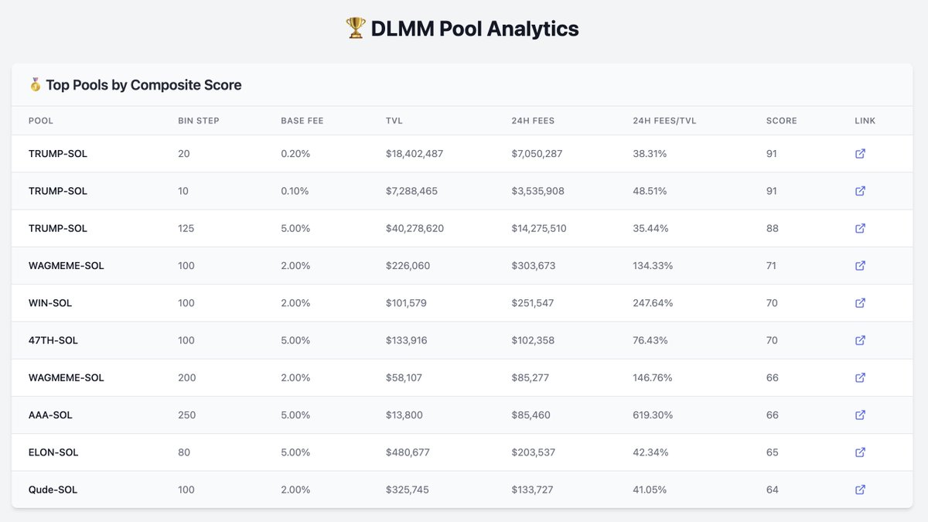Click the Top Pools by Composite Score heading
The width and height of the screenshot is (928, 522).
point(143,85)
